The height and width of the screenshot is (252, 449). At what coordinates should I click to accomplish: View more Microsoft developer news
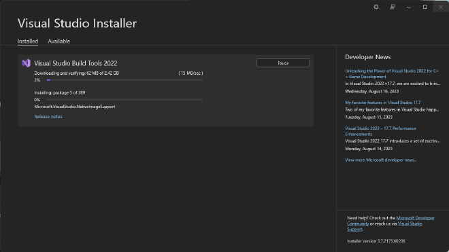tap(381, 160)
